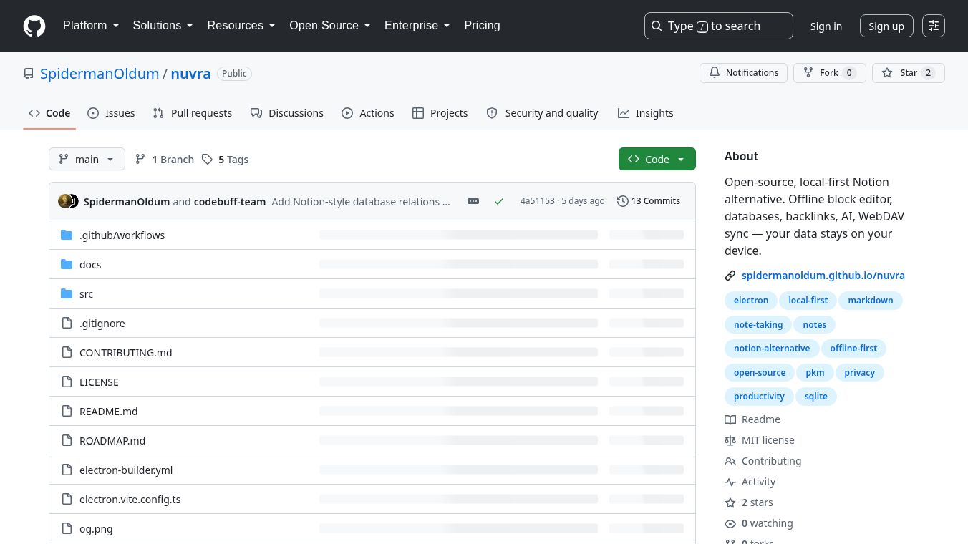Focus the Type / to search field
The image size is (968, 544).
tap(719, 26)
